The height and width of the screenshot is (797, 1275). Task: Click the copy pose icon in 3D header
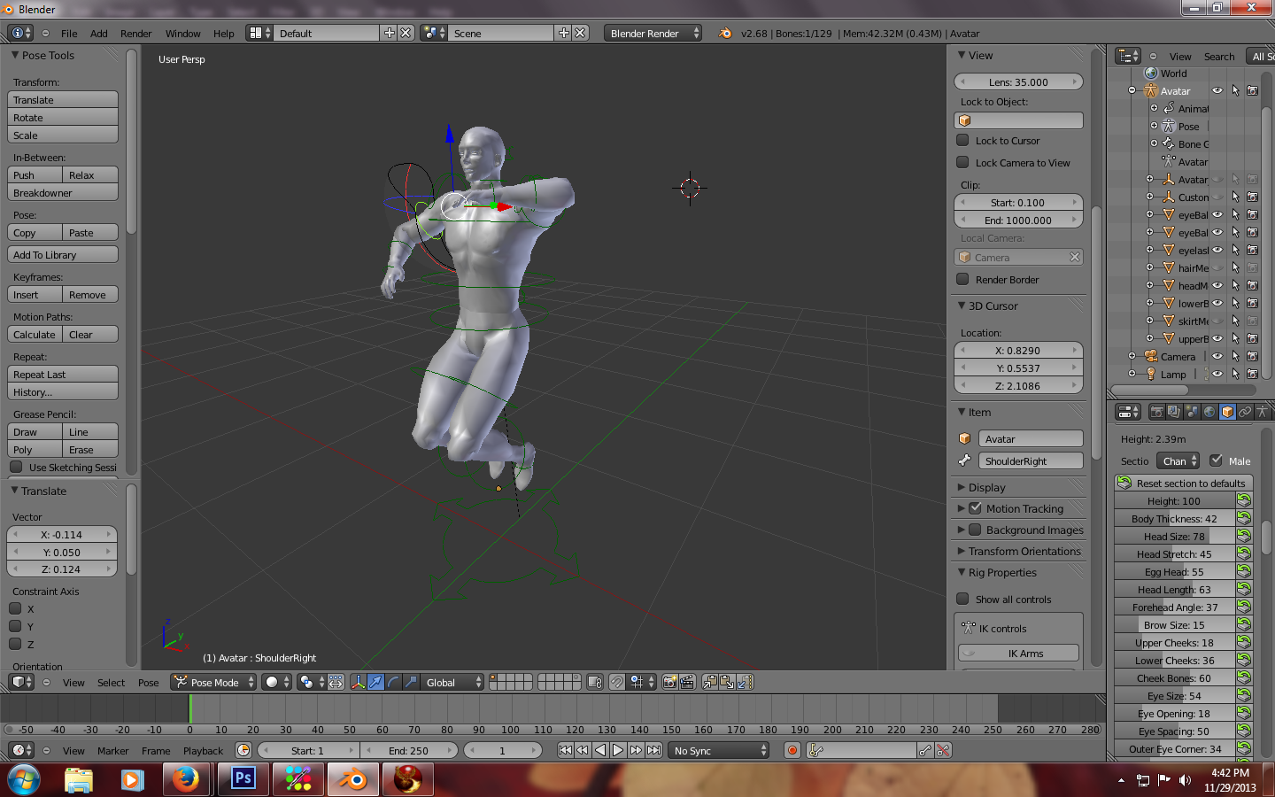709,682
